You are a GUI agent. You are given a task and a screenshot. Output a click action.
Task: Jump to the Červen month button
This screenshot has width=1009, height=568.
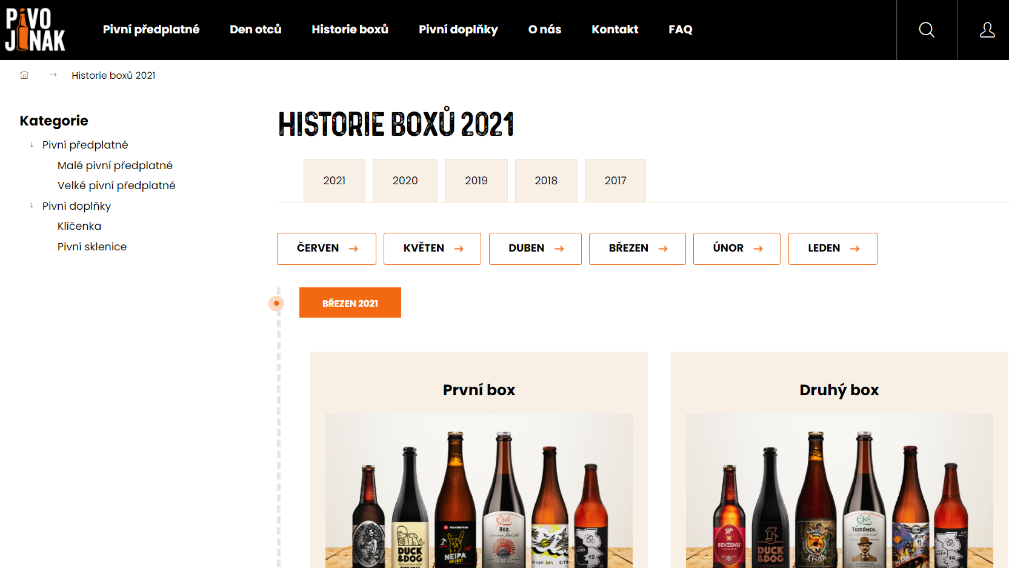click(327, 249)
